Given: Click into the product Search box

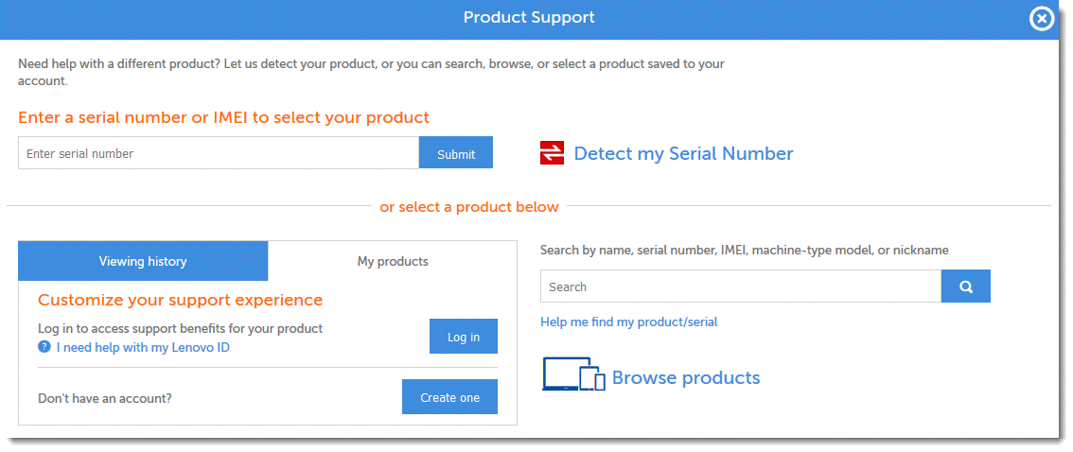Looking at the screenshot, I should pyautogui.click(x=740, y=287).
